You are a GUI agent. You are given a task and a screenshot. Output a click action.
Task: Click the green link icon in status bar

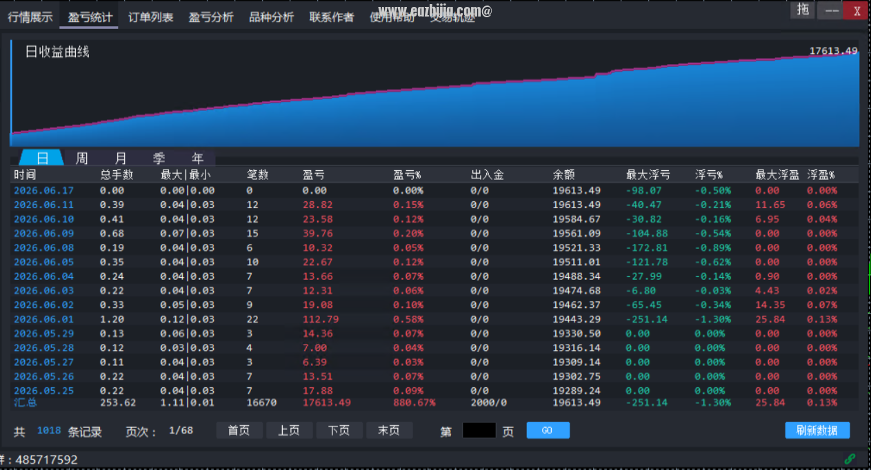(850, 459)
